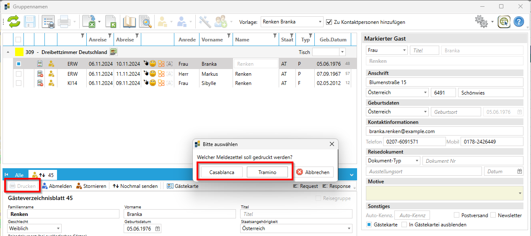Check the checkbox for Sibylle's row
Viewport: 531px width, 236px height.
click(18, 83)
